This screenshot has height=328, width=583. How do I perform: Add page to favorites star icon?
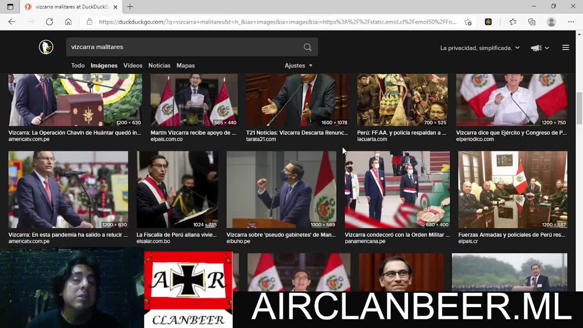tap(468, 22)
